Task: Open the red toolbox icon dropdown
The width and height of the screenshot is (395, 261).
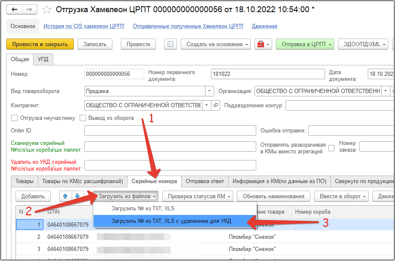Action: tap(263, 44)
